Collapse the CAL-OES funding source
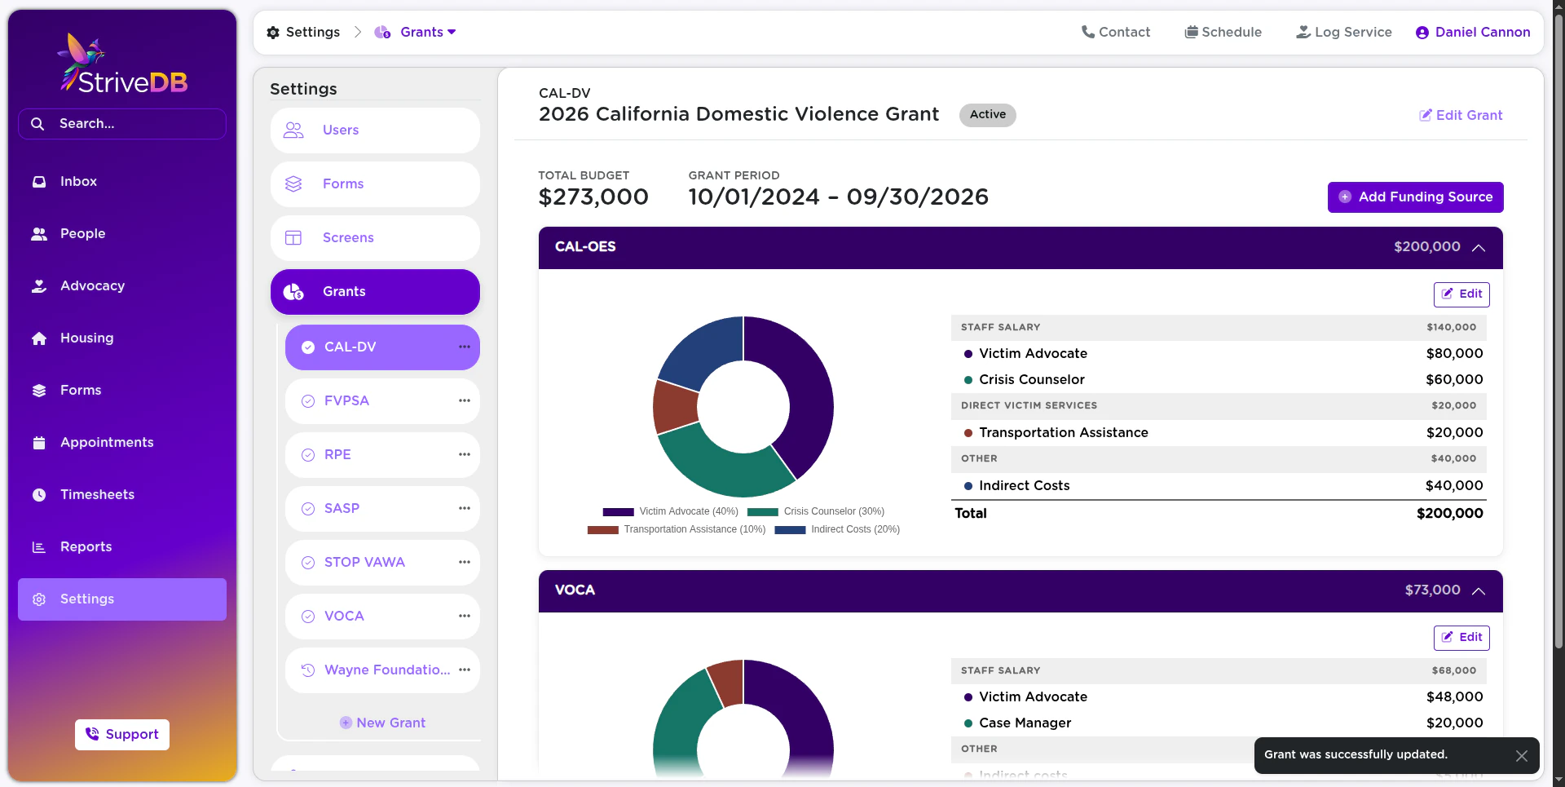This screenshot has width=1565, height=787. pos(1479,247)
